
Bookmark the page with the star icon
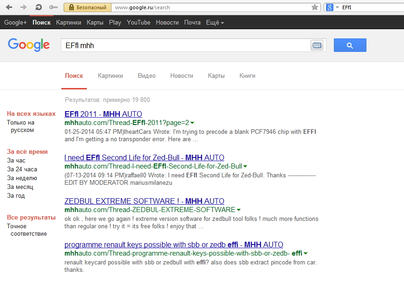coord(314,7)
